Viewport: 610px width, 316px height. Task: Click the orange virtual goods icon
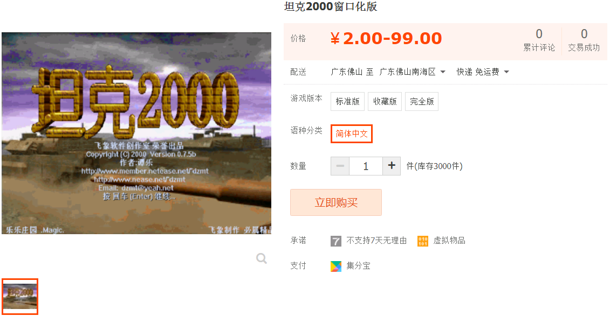tap(423, 241)
